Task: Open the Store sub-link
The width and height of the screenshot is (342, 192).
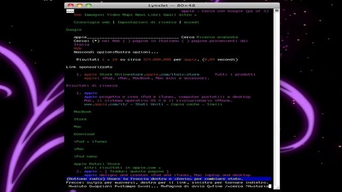Action: tap(80, 119)
